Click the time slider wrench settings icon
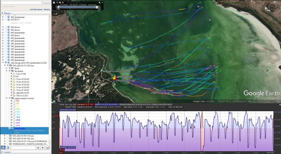281x154 pixels. click(x=100, y=2)
